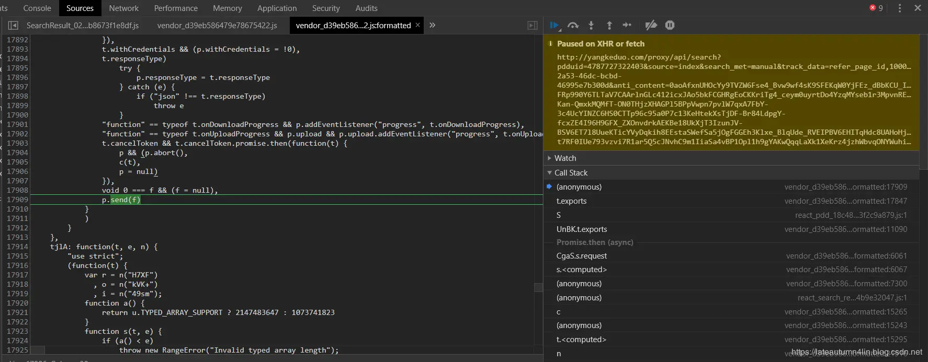Screen dimensions: 928x362
Task: Select the CgaS.s.request call stack frame
Action: point(582,256)
